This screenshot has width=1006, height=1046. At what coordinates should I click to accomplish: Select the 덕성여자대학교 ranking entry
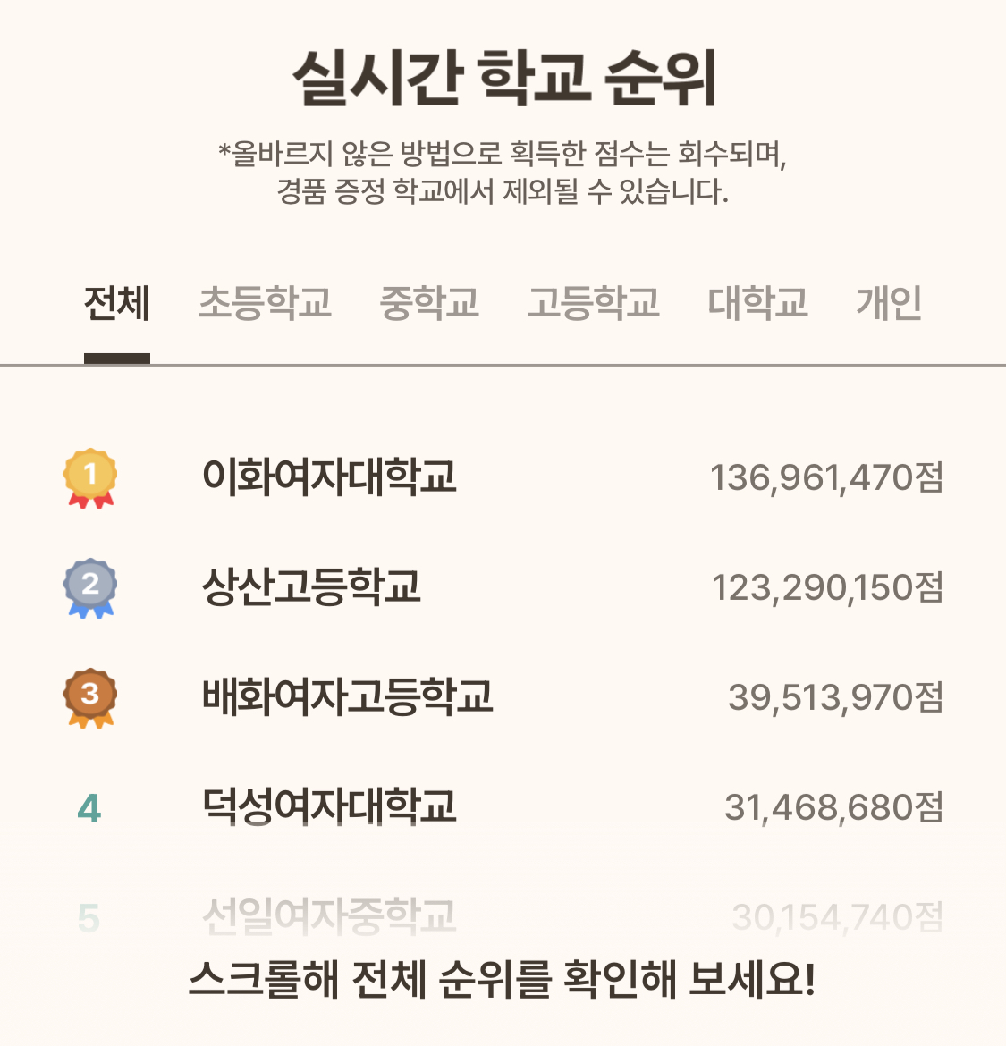pyautogui.click(x=329, y=807)
